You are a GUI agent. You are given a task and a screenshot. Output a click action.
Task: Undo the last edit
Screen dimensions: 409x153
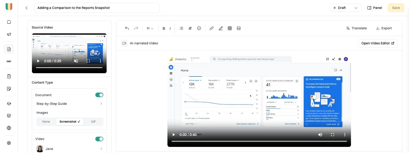127,28
